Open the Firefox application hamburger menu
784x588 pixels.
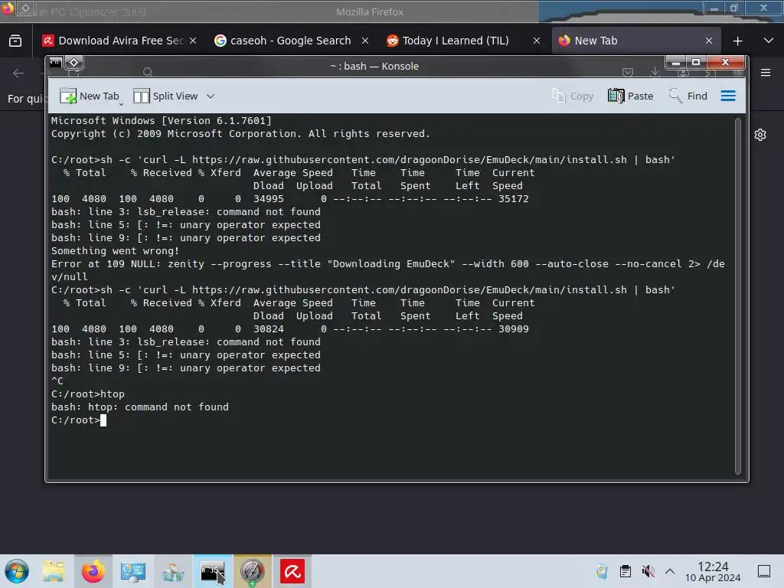pos(766,73)
